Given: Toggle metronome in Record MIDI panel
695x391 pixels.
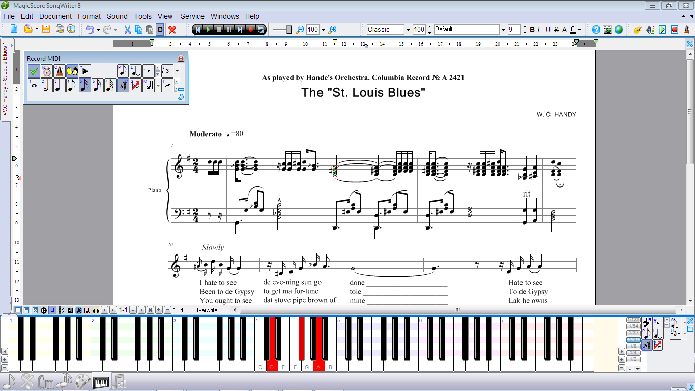Looking at the screenshot, I should (59, 71).
